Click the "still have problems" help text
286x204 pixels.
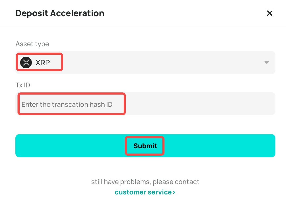coord(145,182)
